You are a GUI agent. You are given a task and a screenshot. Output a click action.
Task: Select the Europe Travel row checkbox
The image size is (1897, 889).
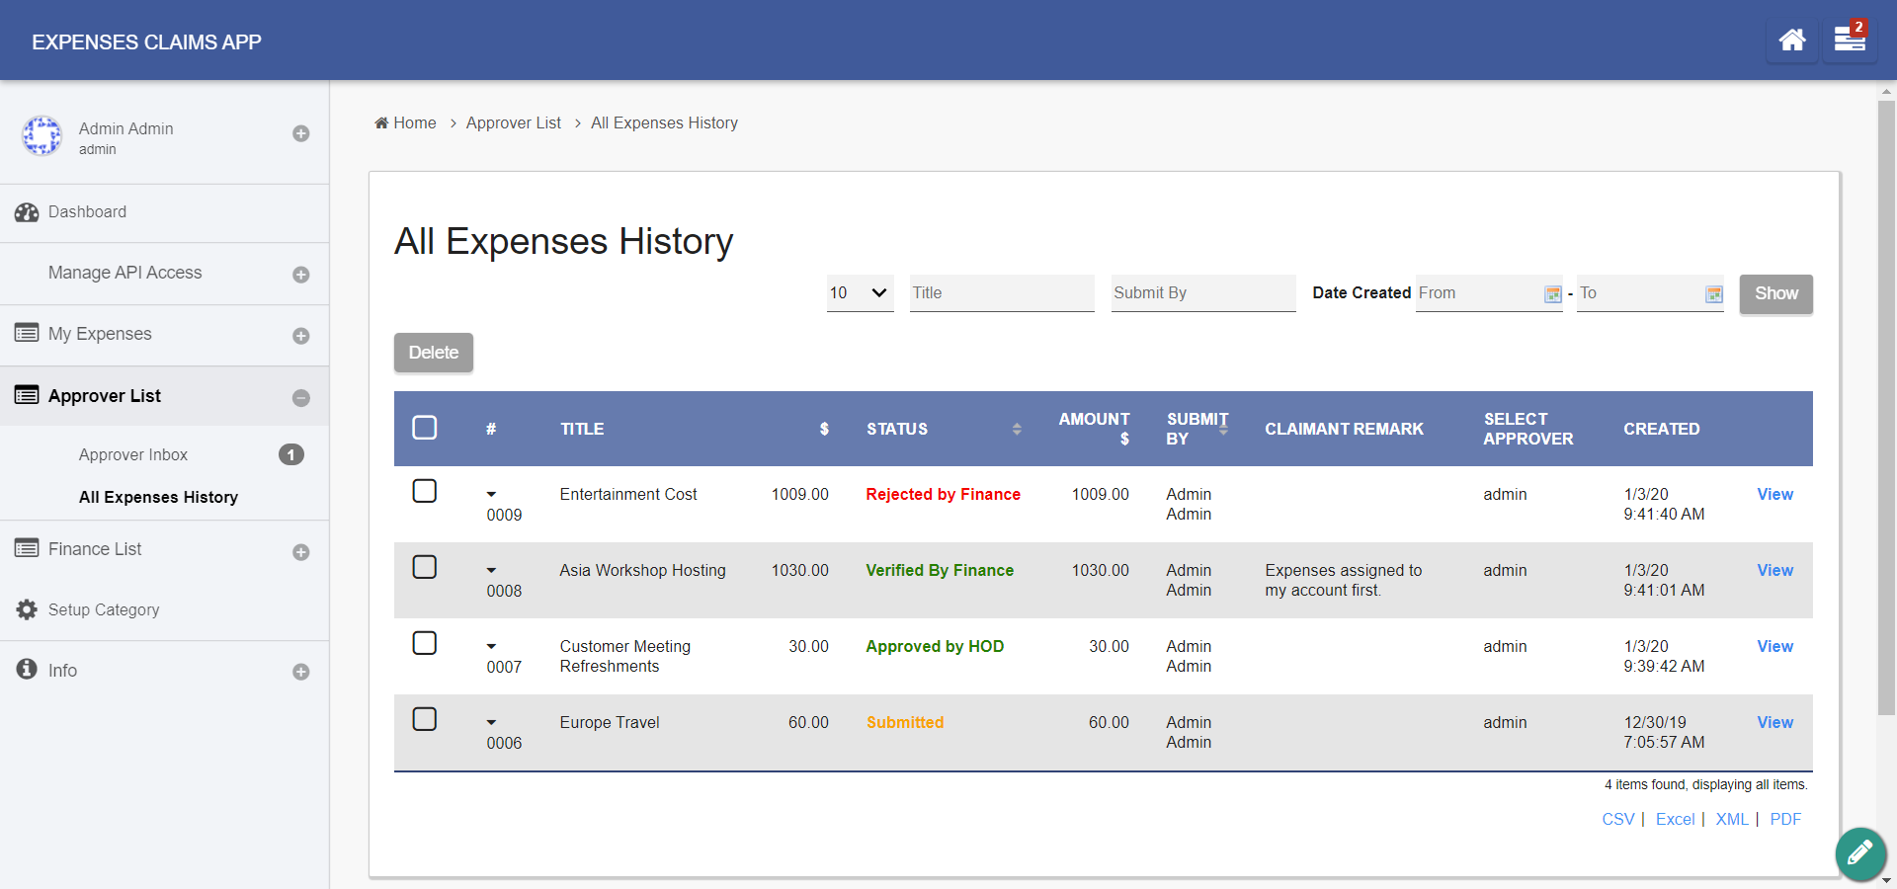click(x=425, y=719)
